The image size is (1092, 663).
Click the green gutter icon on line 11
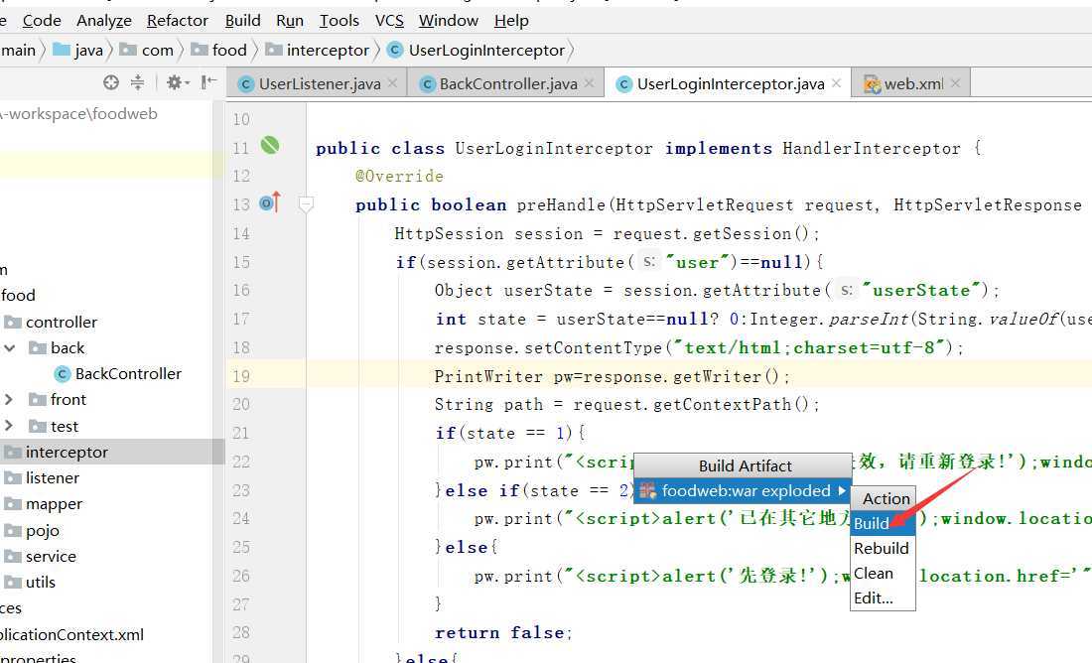(x=269, y=145)
